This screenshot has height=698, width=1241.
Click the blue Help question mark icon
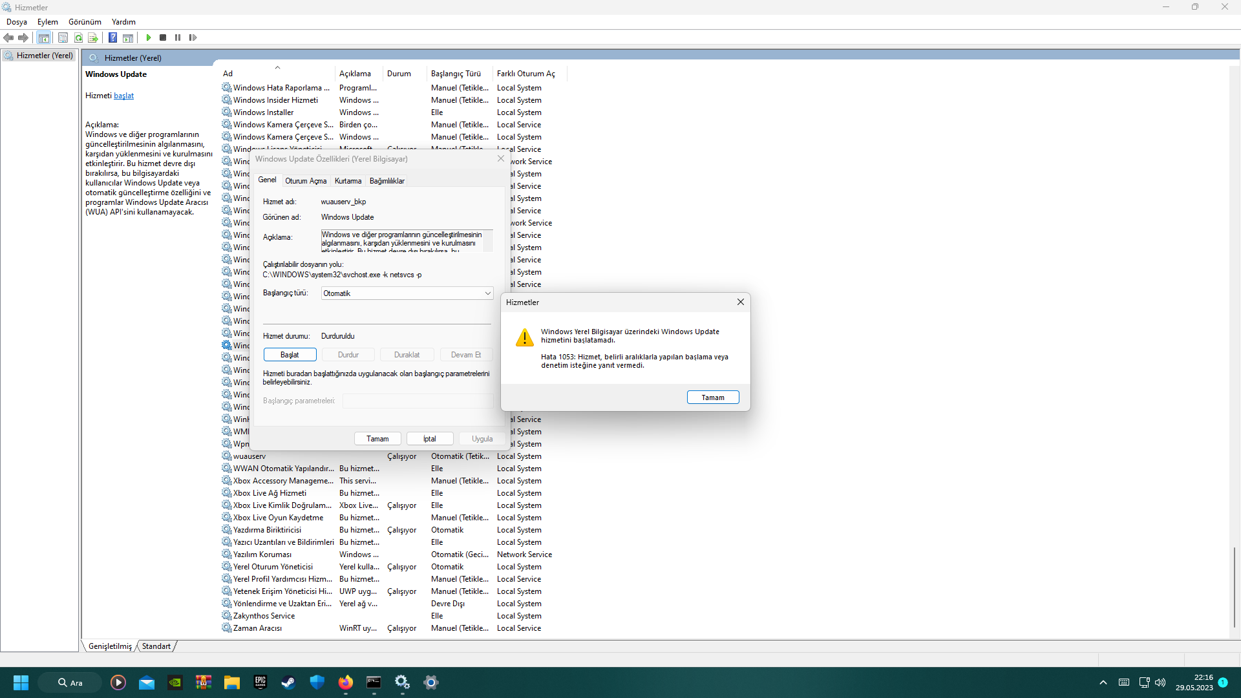coord(112,37)
